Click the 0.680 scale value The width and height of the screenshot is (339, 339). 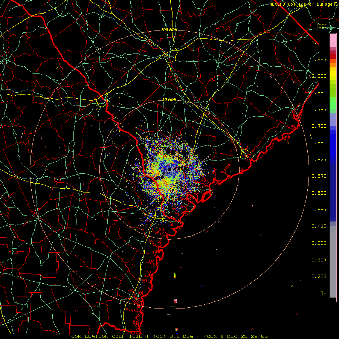click(x=319, y=143)
